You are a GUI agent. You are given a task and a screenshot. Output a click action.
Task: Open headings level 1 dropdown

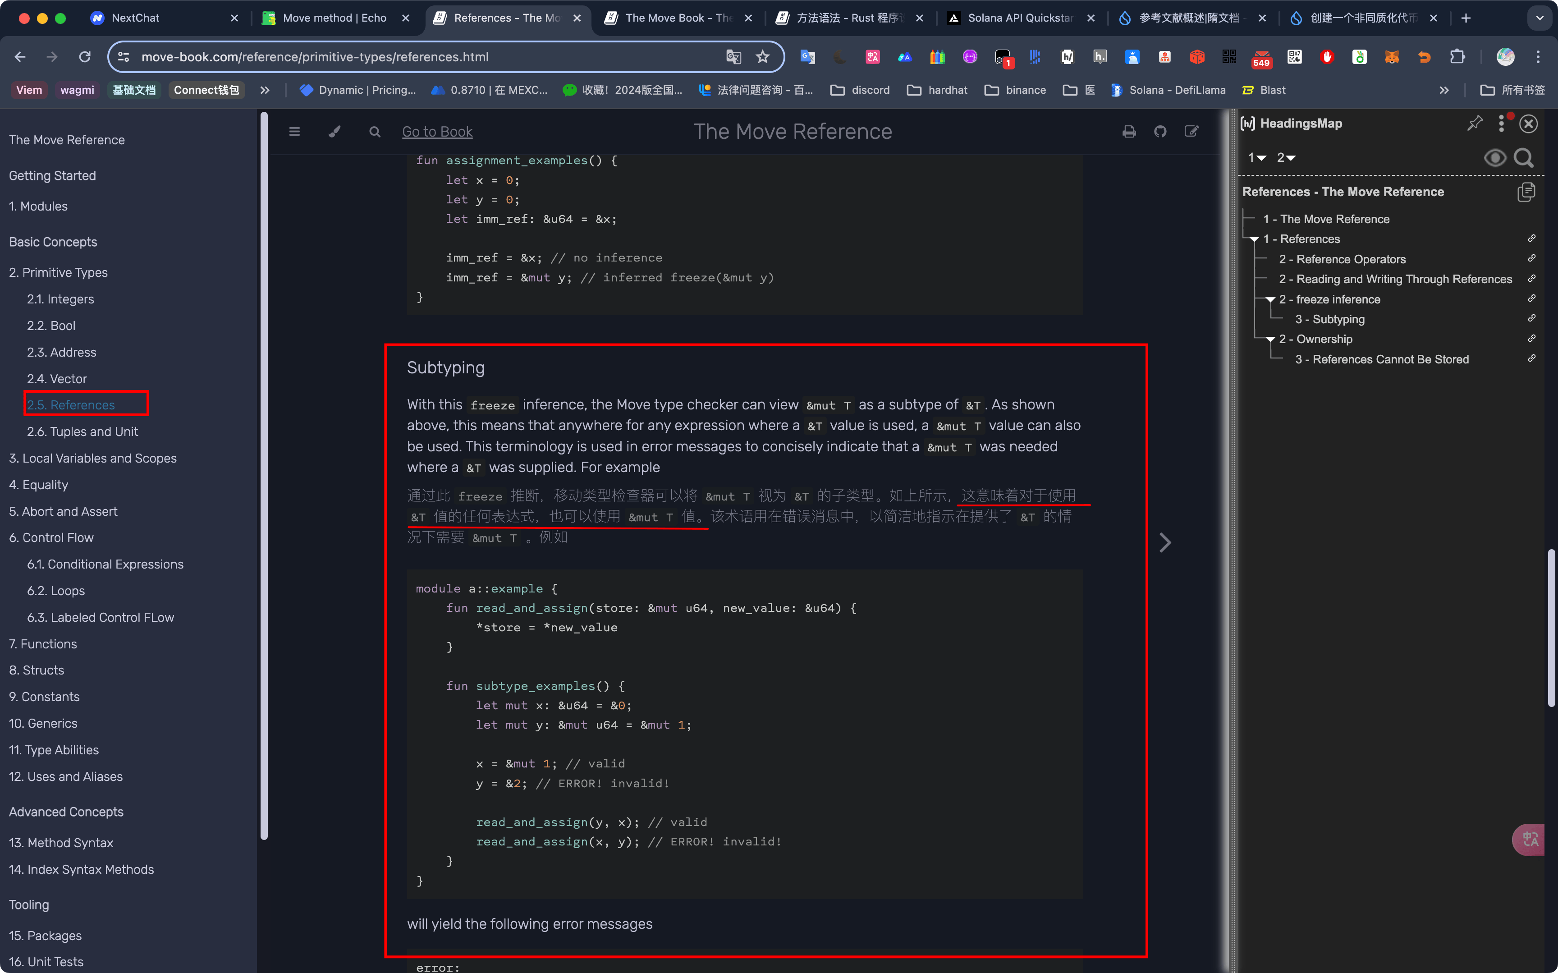click(1257, 158)
